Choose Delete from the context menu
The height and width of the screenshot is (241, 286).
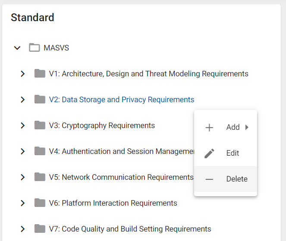pyautogui.click(x=226, y=179)
